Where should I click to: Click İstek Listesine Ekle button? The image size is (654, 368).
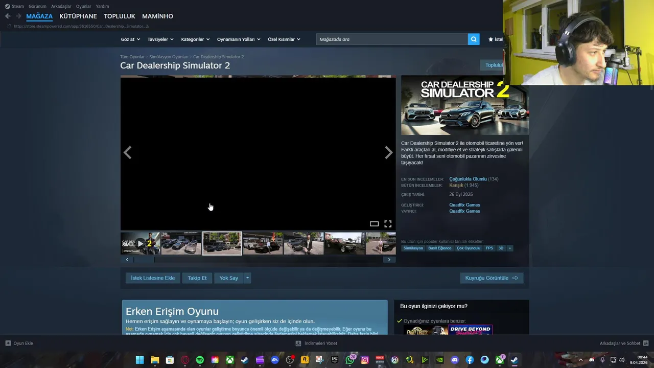click(153, 278)
